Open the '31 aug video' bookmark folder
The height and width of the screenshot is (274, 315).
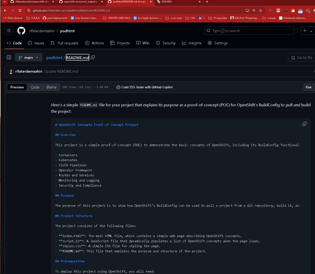(218, 18)
